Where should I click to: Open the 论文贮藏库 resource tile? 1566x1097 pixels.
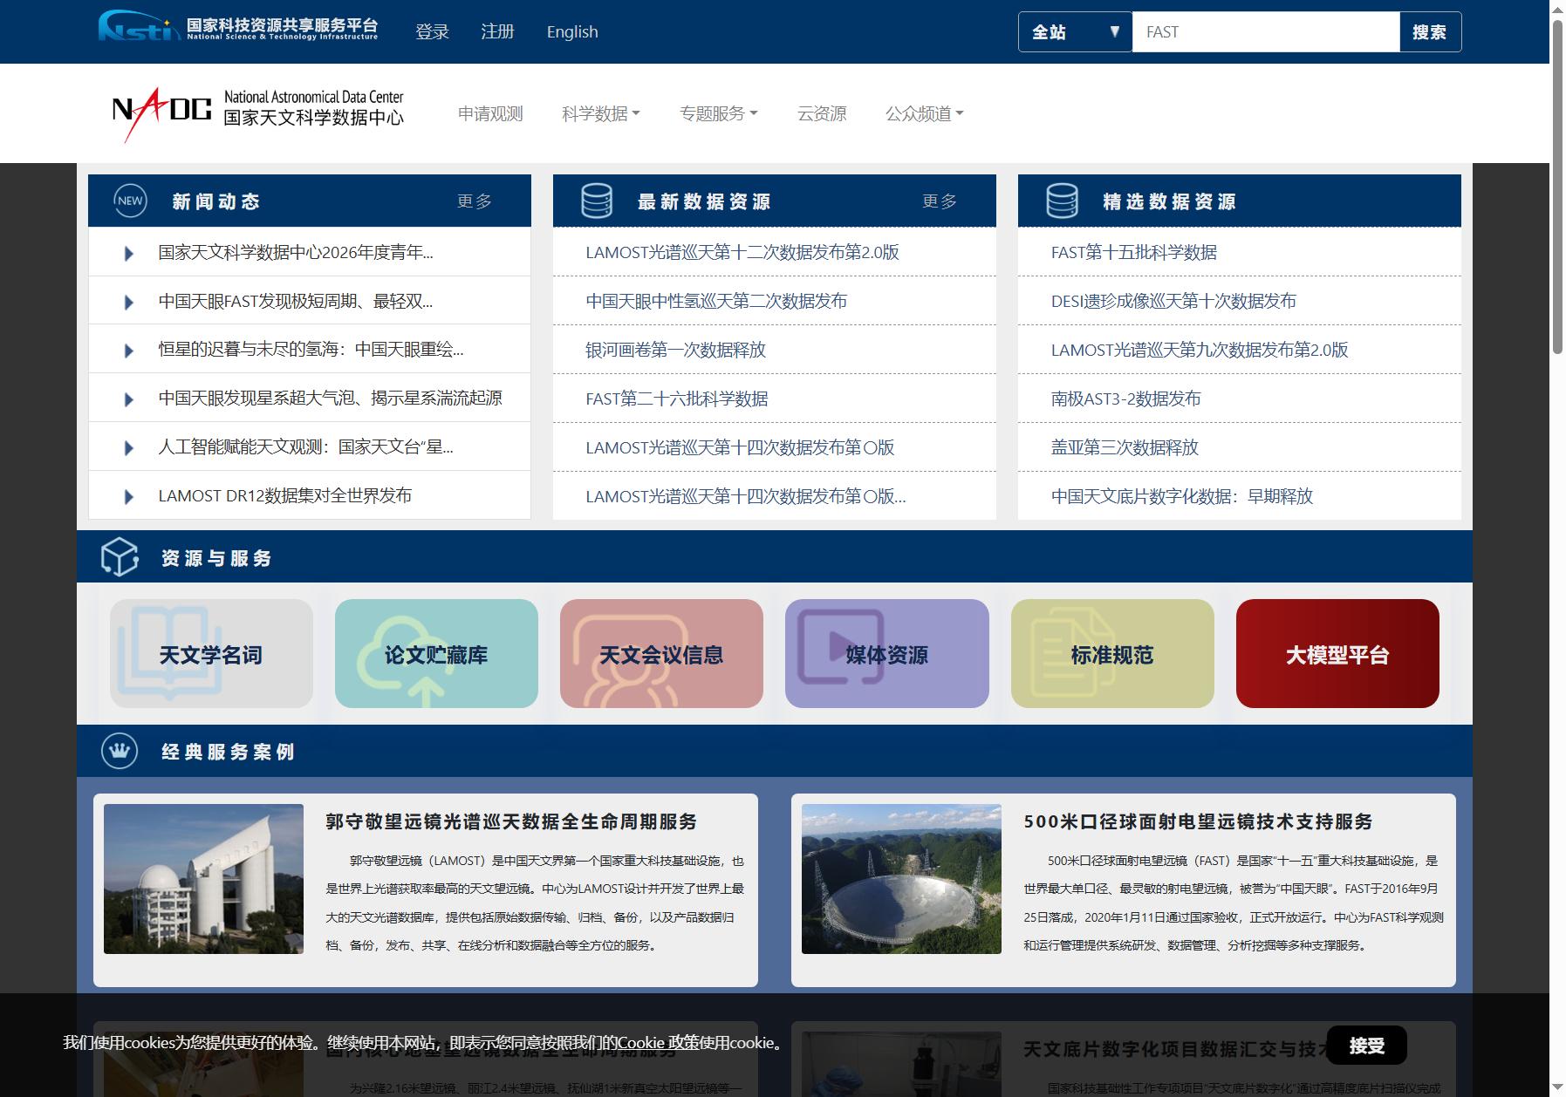436,654
